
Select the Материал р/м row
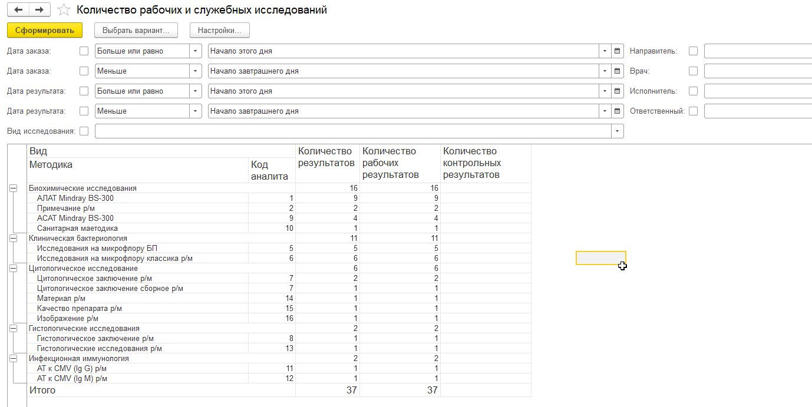point(279,299)
